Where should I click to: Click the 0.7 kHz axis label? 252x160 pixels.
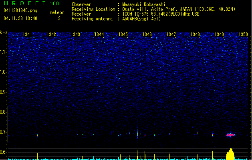click(x=4, y=132)
